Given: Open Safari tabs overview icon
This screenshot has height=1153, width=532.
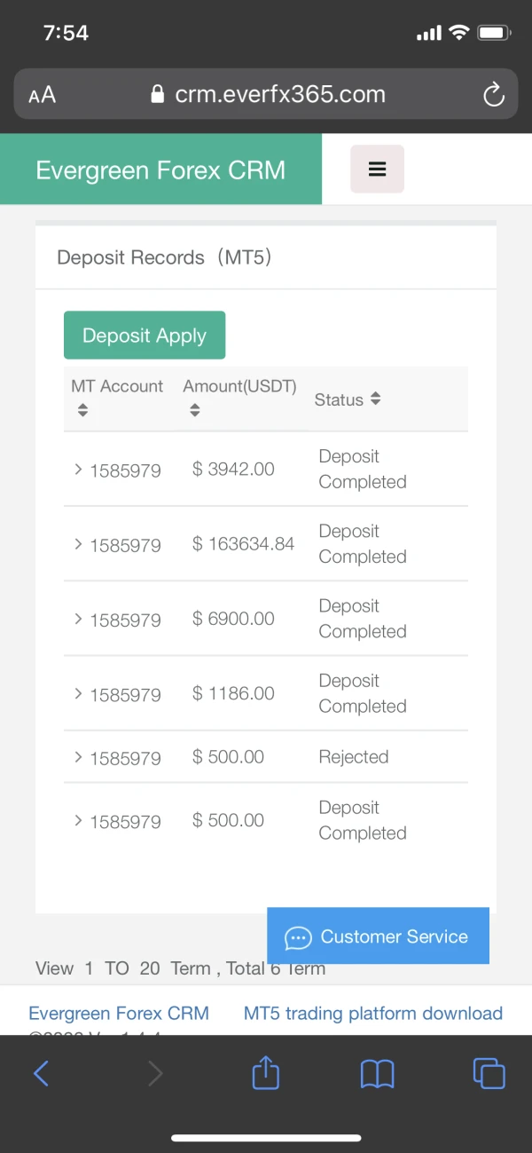Looking at the screenshot, I should pyautogui.click(x=489, y=1074).
